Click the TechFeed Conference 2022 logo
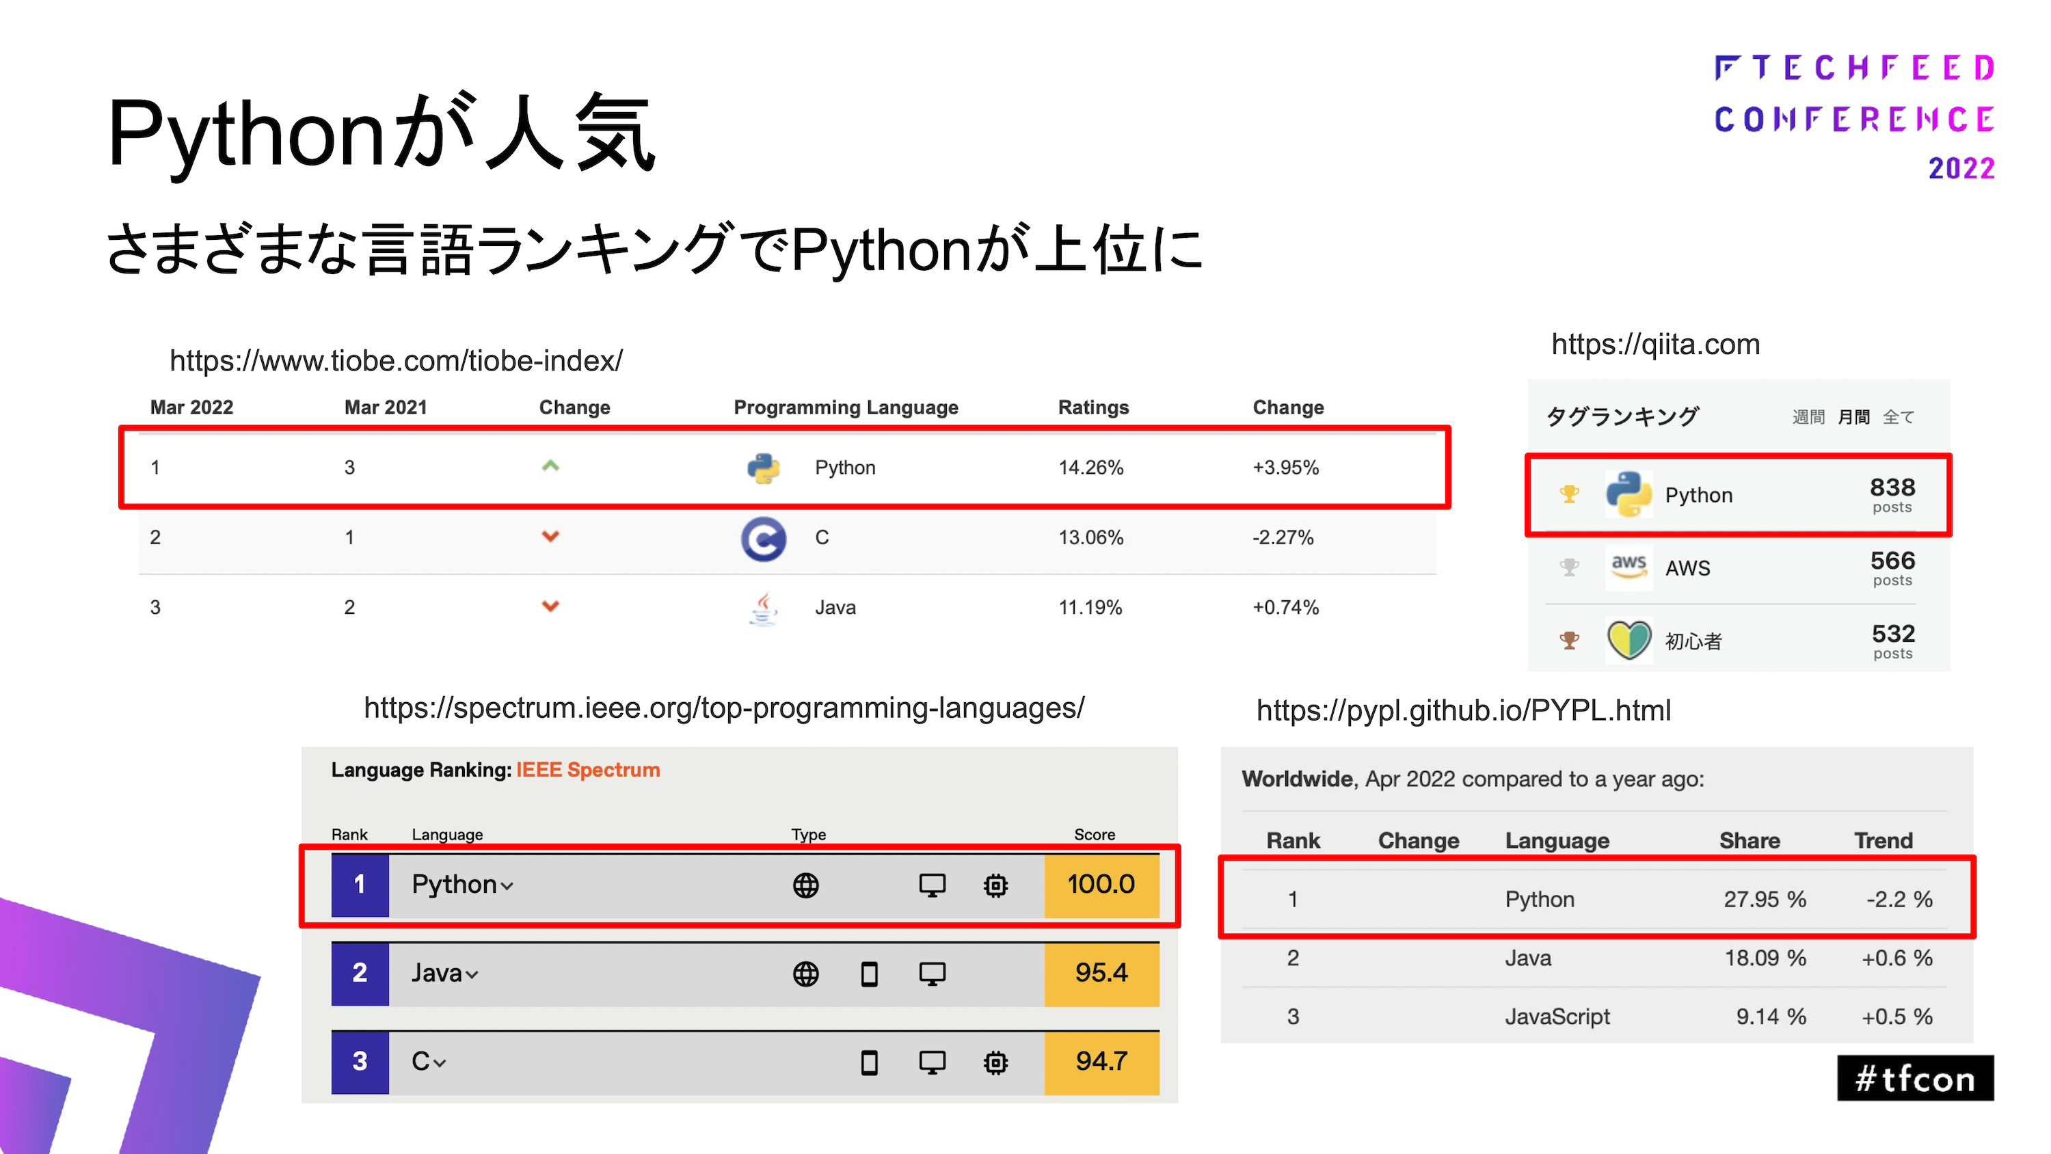2051x1154 pixels. click(1855, 118)
